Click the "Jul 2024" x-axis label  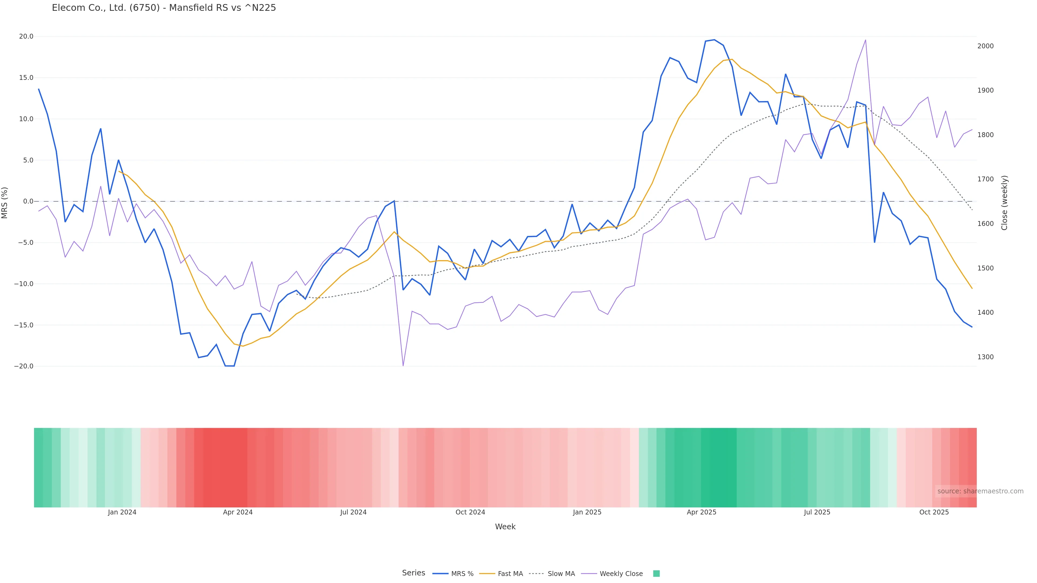coord(353,512)
